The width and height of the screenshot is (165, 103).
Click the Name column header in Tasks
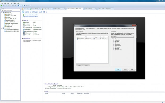46,93
